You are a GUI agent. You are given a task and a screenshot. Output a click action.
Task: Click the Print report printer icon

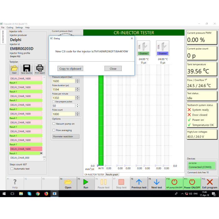[x=39, y=69]
